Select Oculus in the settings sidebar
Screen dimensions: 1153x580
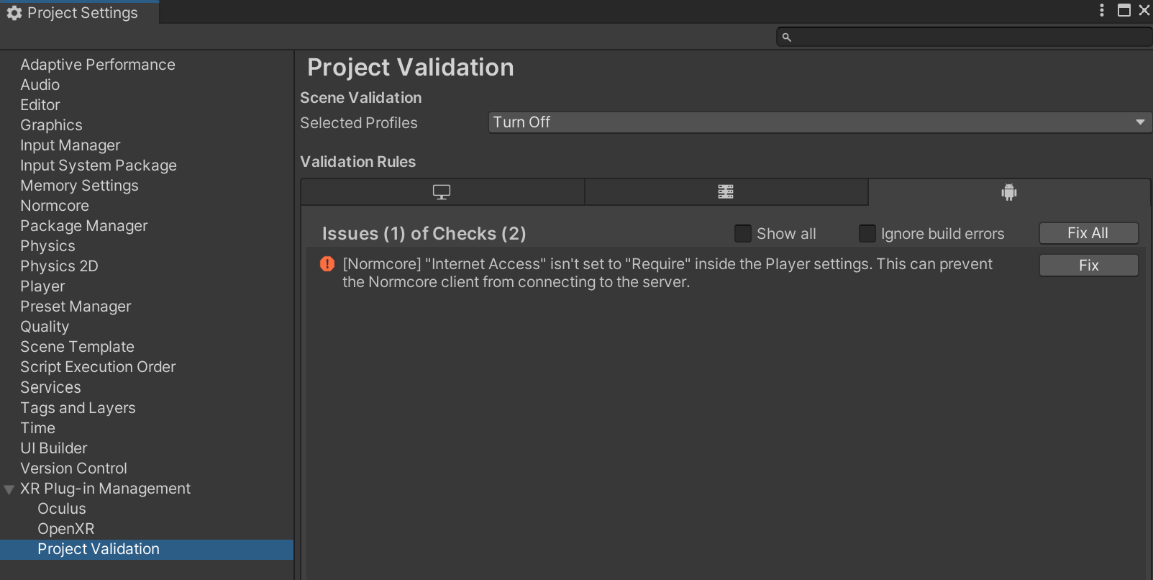pyautogui.click(x=62, y=509)
